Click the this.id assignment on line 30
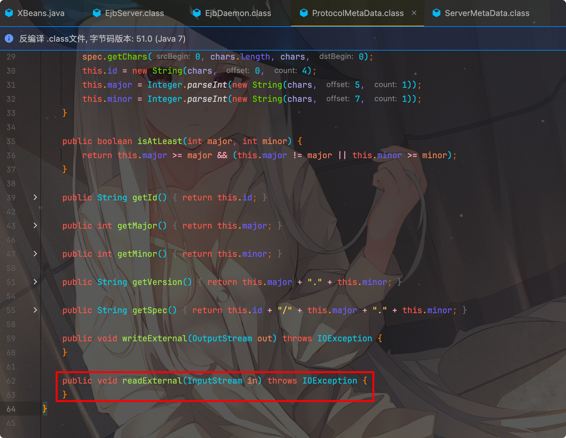 pyautogui.click(x=100, y=71)
